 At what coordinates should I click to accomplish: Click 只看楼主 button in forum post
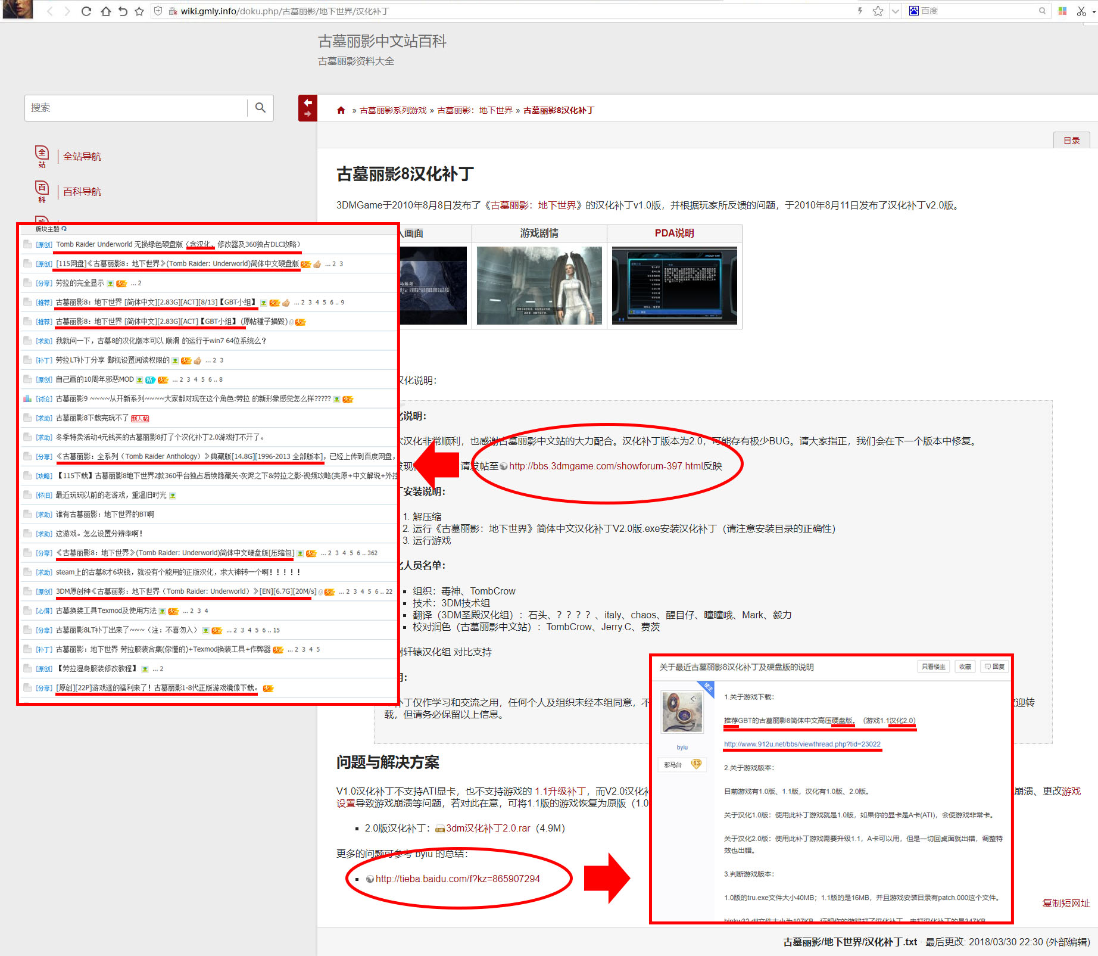pos(934,667)
